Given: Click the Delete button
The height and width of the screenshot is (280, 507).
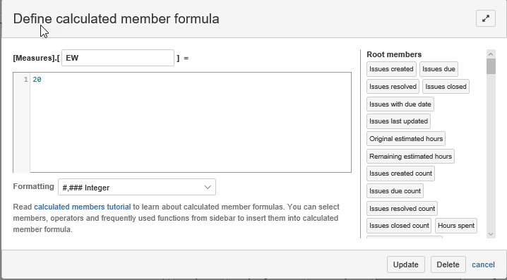Looking at the screenshot, I should [x=448, y=264].
